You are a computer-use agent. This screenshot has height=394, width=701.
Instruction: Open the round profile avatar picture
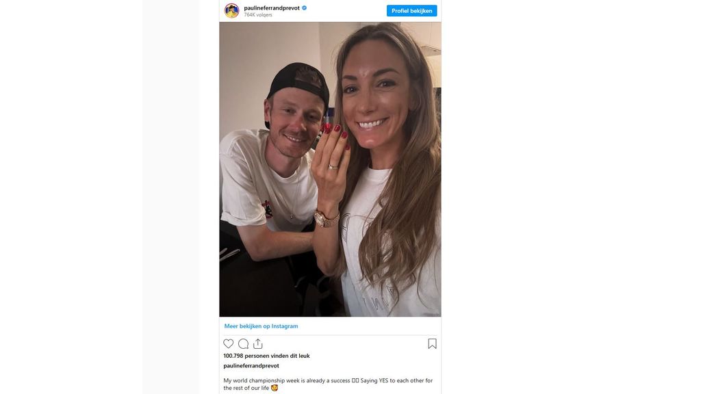pos(231,10)
